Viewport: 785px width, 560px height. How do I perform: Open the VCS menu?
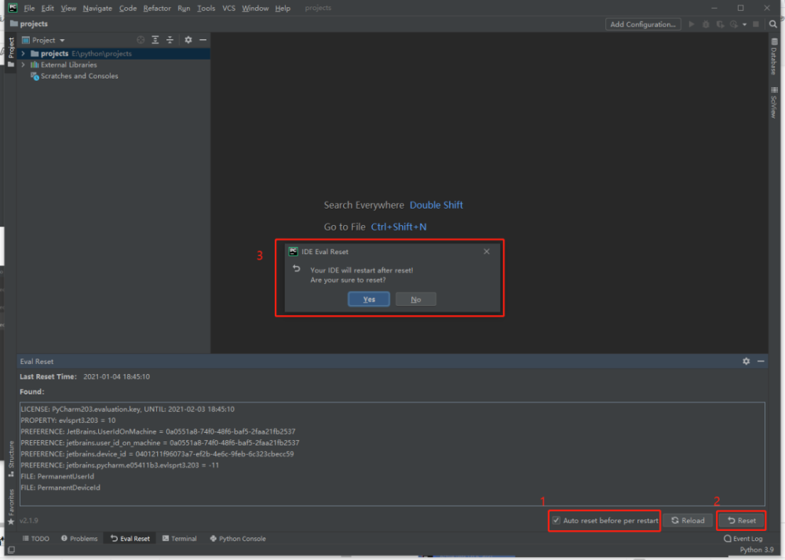228,8
